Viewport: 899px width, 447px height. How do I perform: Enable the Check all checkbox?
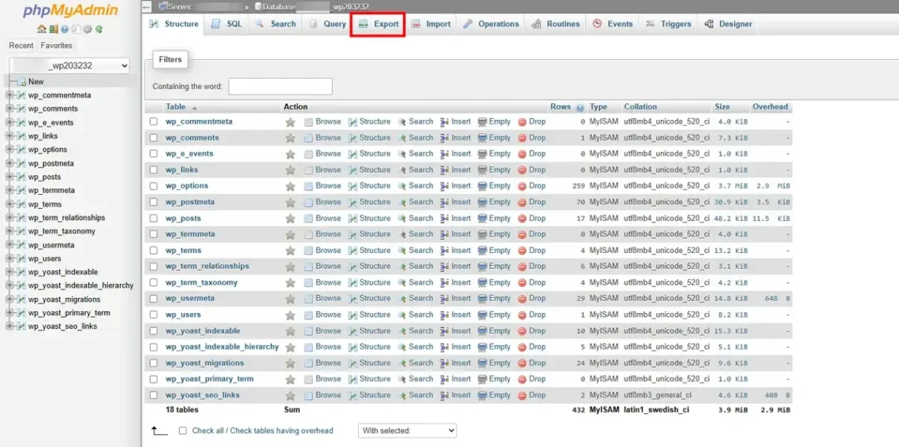pos(183,430)
